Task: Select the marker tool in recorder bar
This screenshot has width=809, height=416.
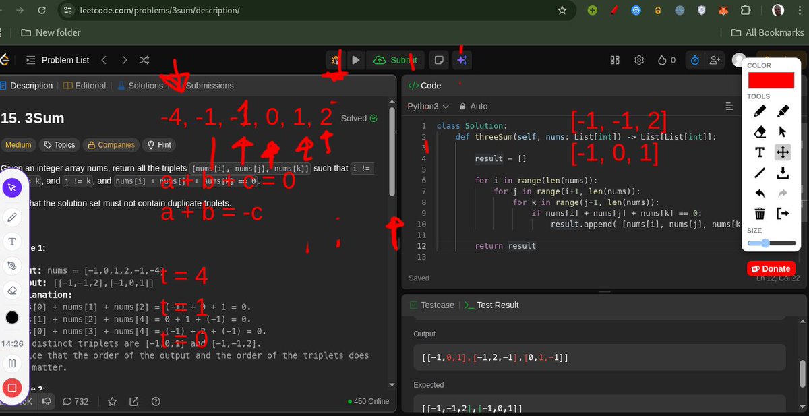Action: coord(11,266)
